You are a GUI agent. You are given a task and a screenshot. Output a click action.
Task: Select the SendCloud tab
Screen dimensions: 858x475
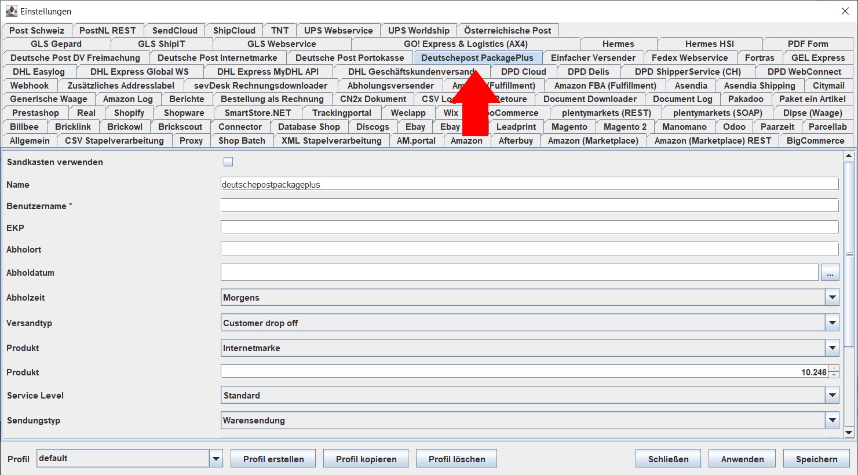pos(175,30)
